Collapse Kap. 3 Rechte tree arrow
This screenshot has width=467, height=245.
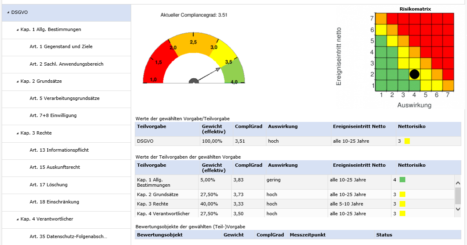coord(18,133)
